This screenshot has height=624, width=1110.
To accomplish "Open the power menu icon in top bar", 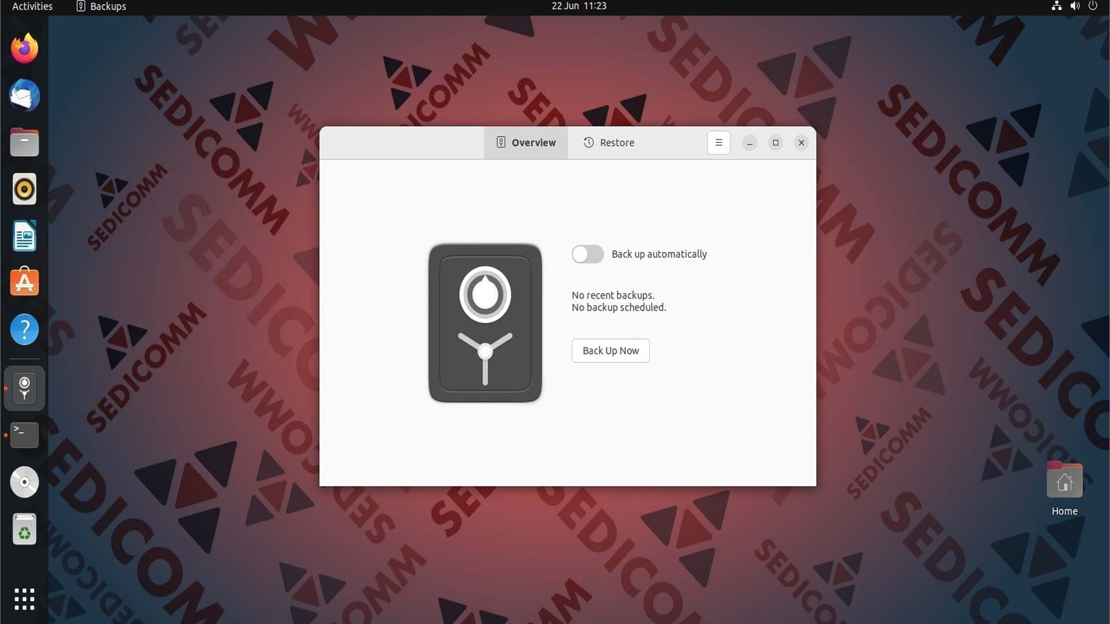I will pos(1093,6).
